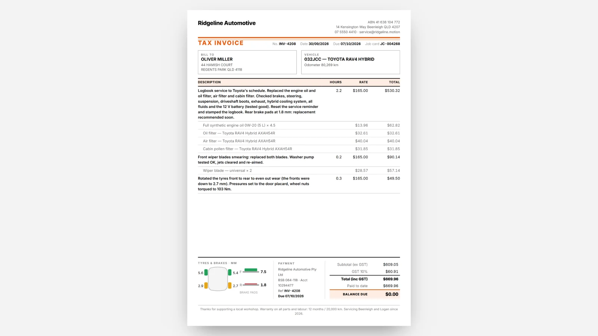
Task: Click the 'Odometer 80,269 km' reading
Action: click(321, 65)
